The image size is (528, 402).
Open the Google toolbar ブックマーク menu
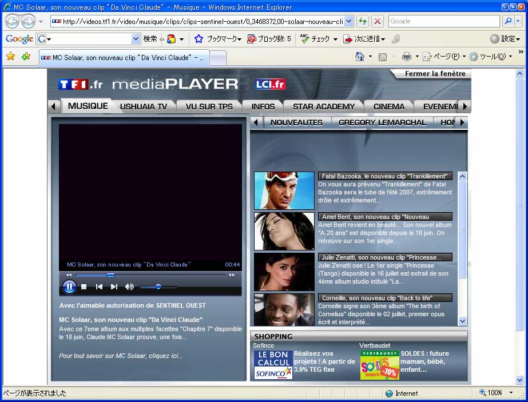coord(218,39)
